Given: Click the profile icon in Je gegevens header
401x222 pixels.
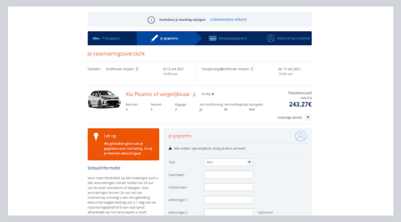Looking at the screenshot, I should [301, 136].
